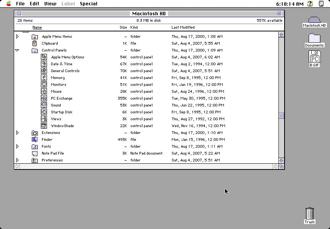Expand the Extensions folder triangle

click(18, 133)
